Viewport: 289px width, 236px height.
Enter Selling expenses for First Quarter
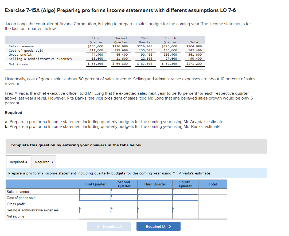tap(95, 210)
